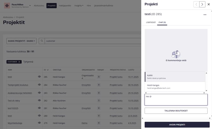Switch to the Lisätiedot tab
Screen dimensions: 212x129
[x=150, y=22]
